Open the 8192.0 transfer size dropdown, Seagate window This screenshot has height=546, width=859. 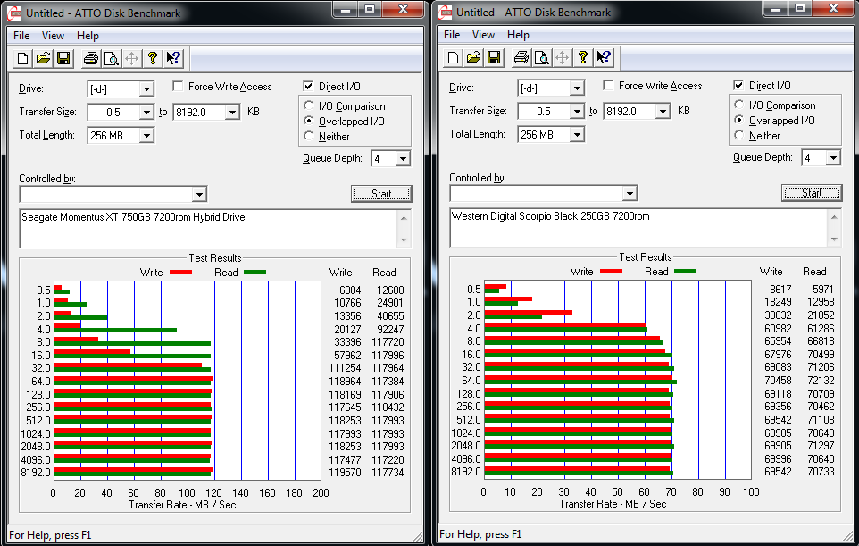(x=232, y=113)
